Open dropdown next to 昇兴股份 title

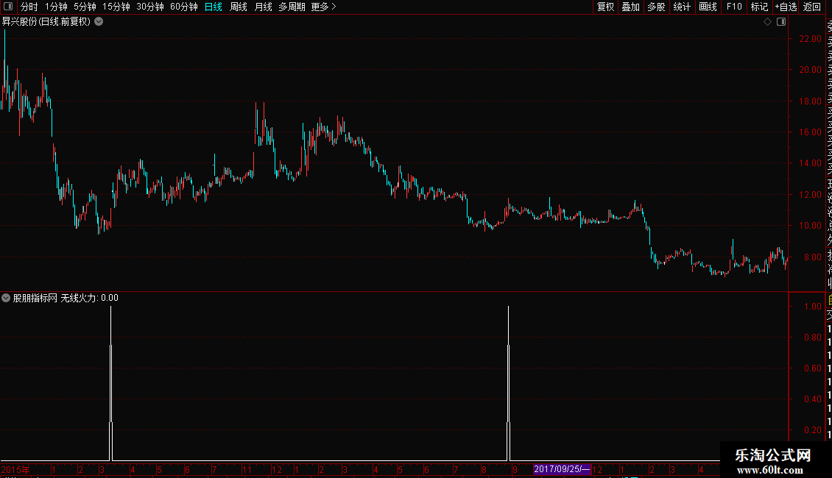click(x=99, y=22)
